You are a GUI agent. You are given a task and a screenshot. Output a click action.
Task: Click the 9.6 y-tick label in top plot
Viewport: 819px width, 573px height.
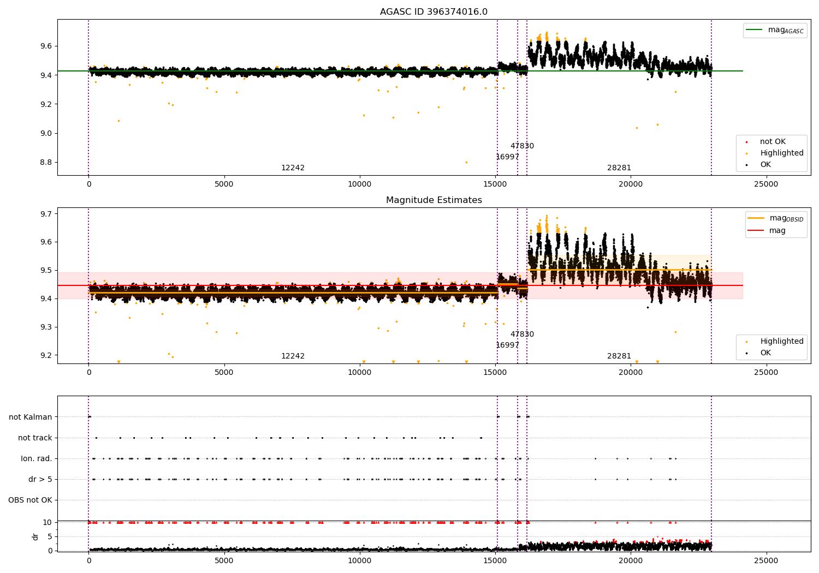tap(46, 46)
